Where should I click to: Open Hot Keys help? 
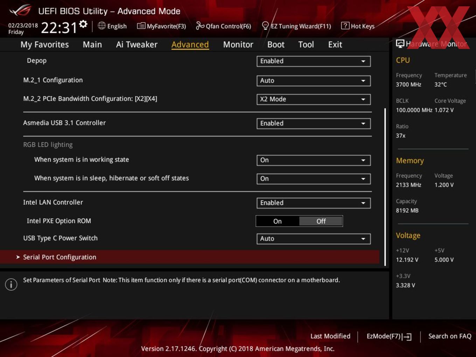pyautogui.click(x=358, y=26)
